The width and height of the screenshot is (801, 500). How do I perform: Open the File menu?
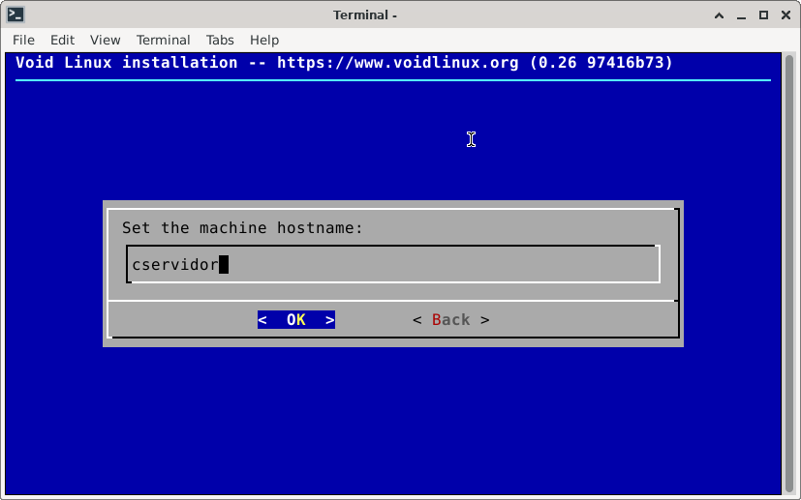(23, 40)
